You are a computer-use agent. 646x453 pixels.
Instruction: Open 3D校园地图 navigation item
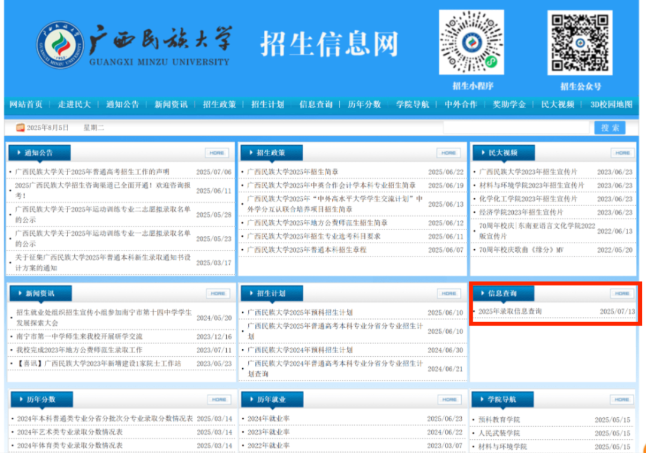pos(611,105)
